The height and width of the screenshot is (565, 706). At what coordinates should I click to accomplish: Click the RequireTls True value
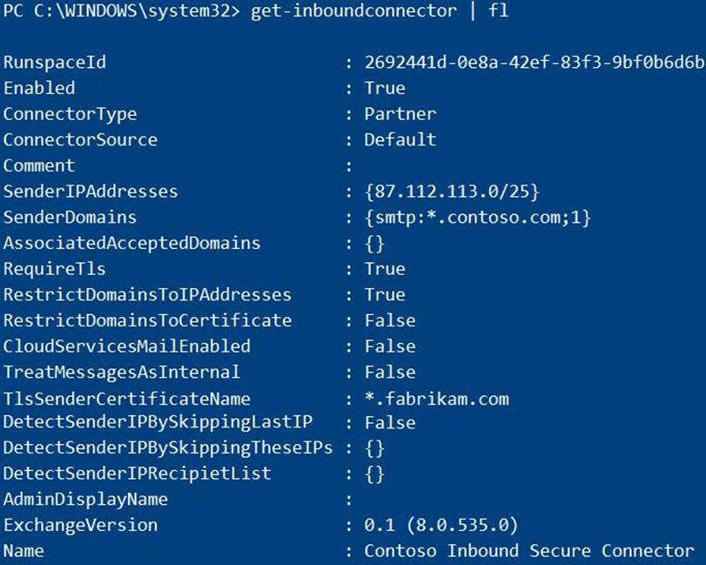(385, 269)
